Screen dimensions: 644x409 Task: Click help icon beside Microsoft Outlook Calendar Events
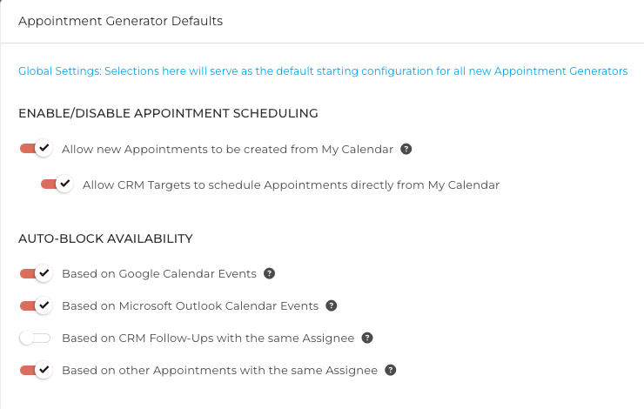click(x=331, y=305)
